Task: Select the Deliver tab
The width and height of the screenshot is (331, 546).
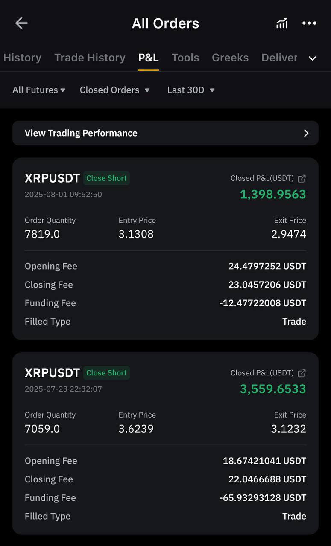Action: pos(279,58)
